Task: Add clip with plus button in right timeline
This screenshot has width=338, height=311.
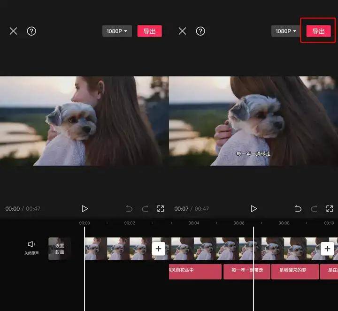Action: [327, 249]
